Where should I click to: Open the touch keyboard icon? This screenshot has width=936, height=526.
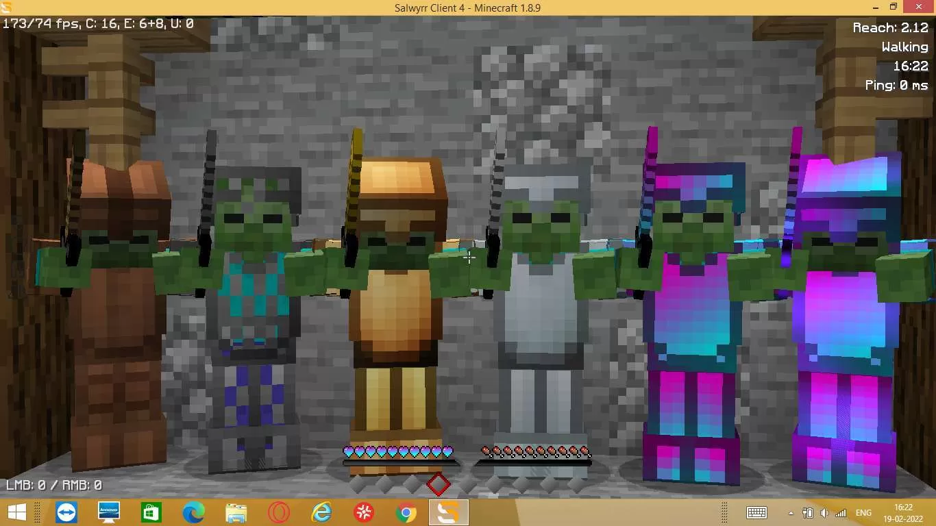tap(756, 512)
